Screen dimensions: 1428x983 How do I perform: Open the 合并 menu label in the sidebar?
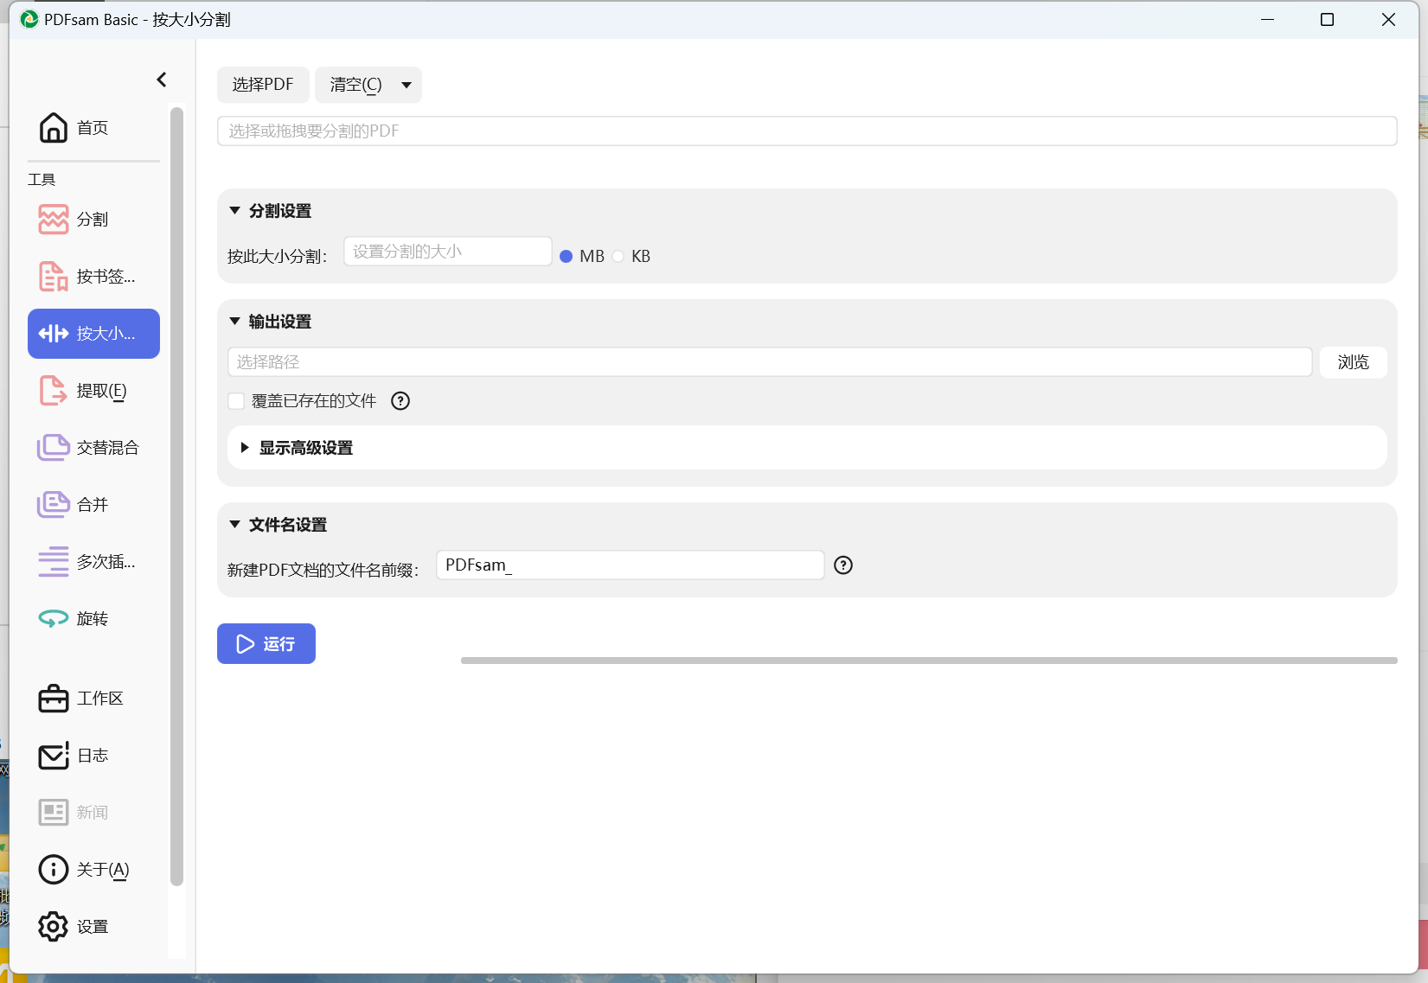coord(93,505)
